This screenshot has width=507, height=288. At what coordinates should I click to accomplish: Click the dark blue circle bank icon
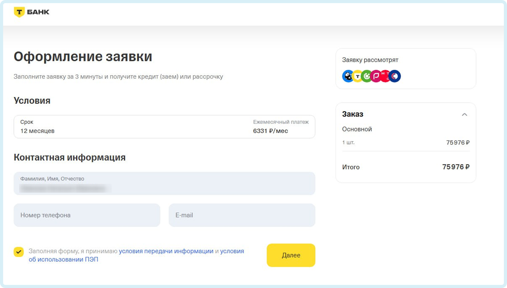pos(395,76)
